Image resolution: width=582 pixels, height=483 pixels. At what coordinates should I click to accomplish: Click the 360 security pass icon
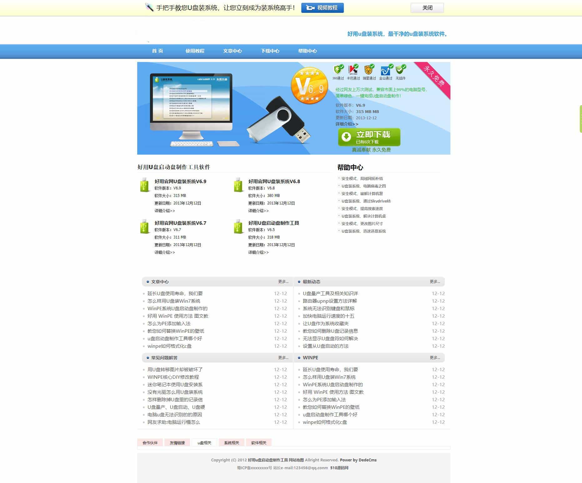click(338, 69)
